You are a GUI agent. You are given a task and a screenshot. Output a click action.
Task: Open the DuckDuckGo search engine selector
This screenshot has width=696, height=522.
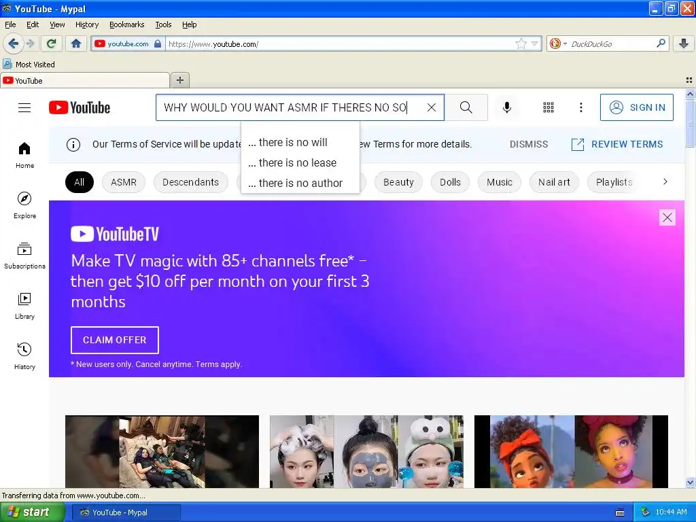(x=558, y=43)
